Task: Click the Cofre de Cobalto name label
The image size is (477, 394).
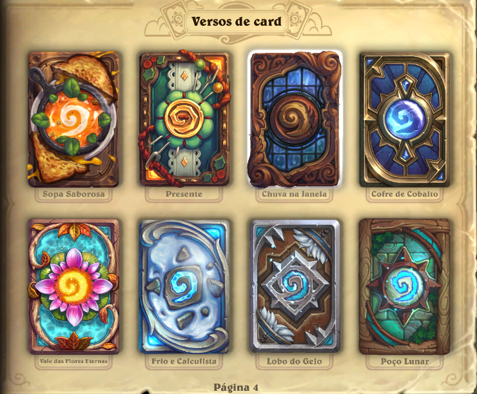Action: pos(405,194)
